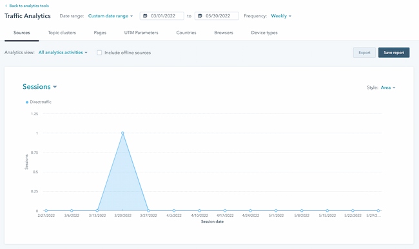Image resolution: width=419 pixels, height=249 pixels.
Task: Change chart Style from Area
Action: pos(388,88)
